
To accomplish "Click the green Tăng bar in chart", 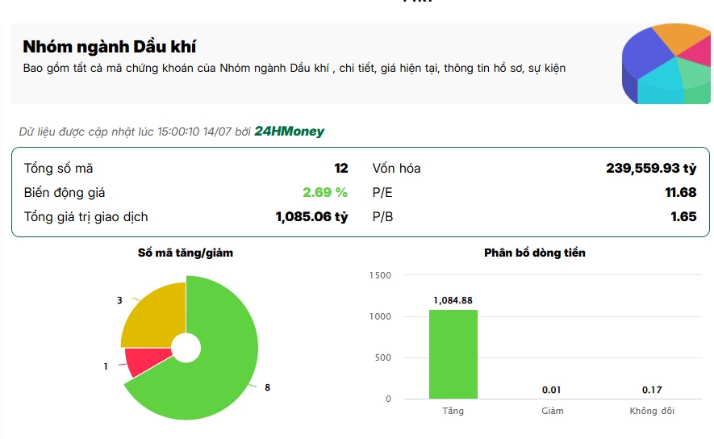I will (453, 354).
